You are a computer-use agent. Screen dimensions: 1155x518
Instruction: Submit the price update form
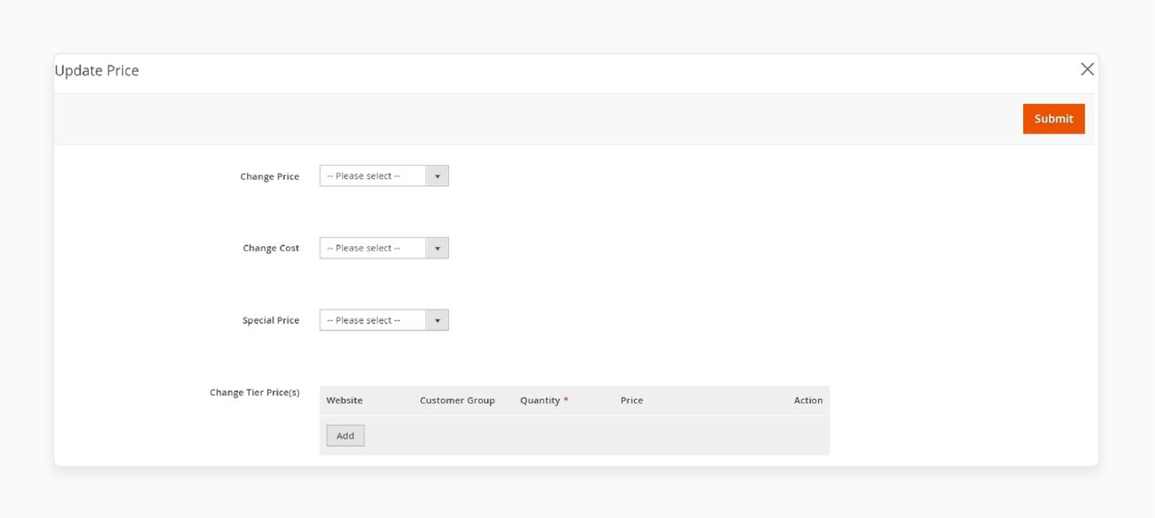(1054, 119)
